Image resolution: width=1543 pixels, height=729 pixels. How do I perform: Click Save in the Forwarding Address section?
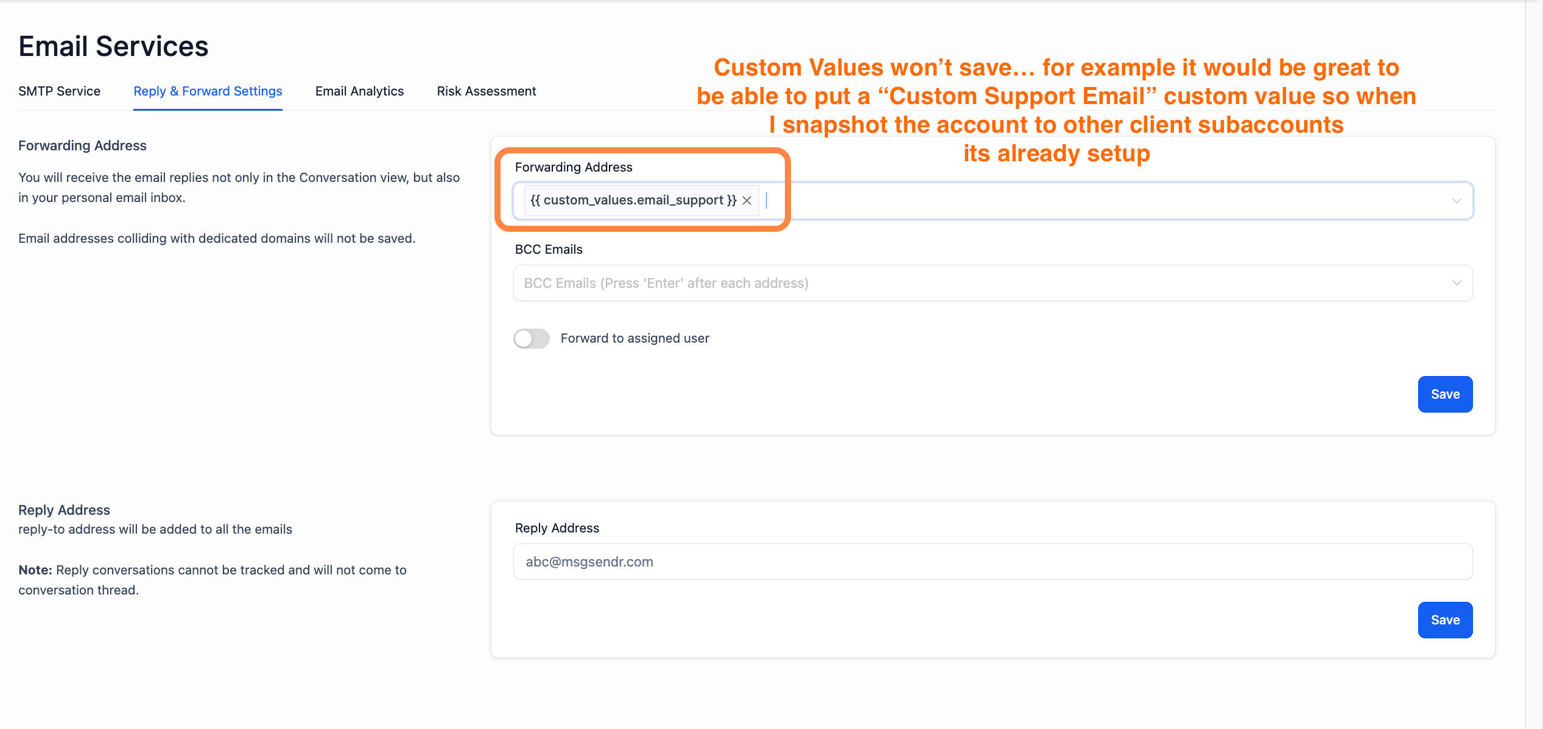[1445, 394]
